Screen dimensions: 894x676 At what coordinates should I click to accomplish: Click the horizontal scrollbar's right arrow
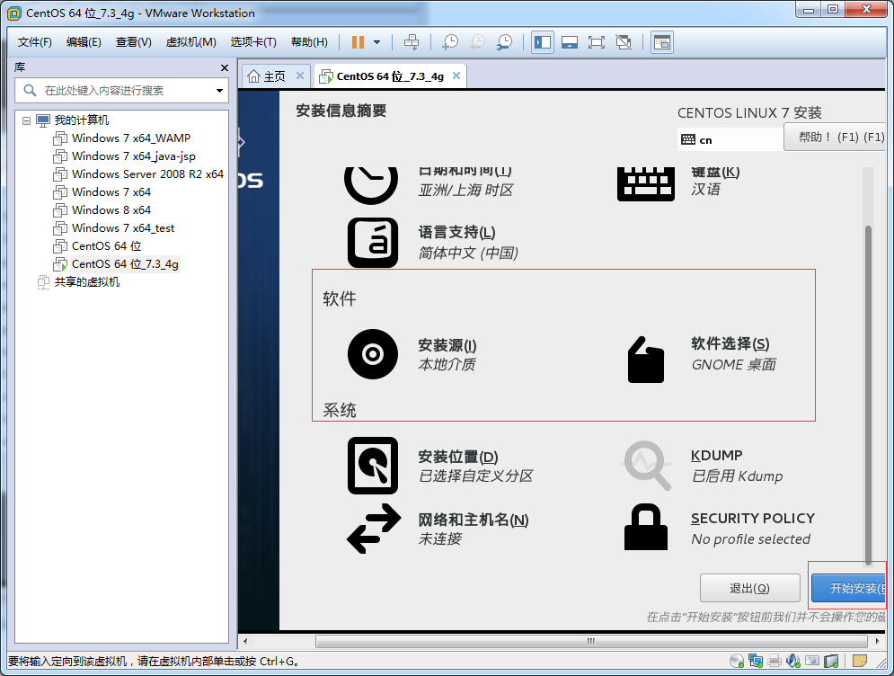pyautogui.click(x=878, y=641)
